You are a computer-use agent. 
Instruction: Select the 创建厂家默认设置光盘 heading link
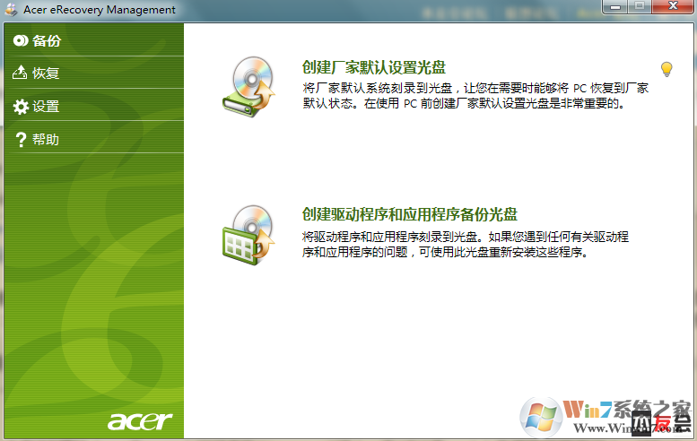[374, 67]
